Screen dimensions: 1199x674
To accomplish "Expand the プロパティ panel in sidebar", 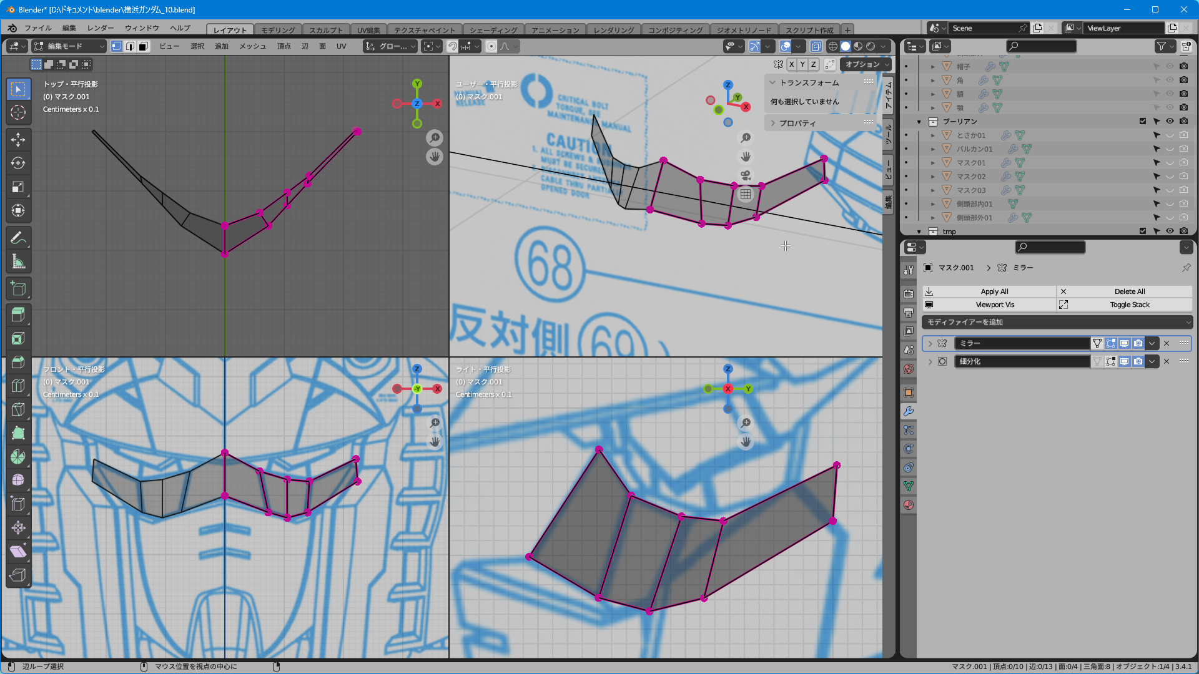I will (797, 123).
